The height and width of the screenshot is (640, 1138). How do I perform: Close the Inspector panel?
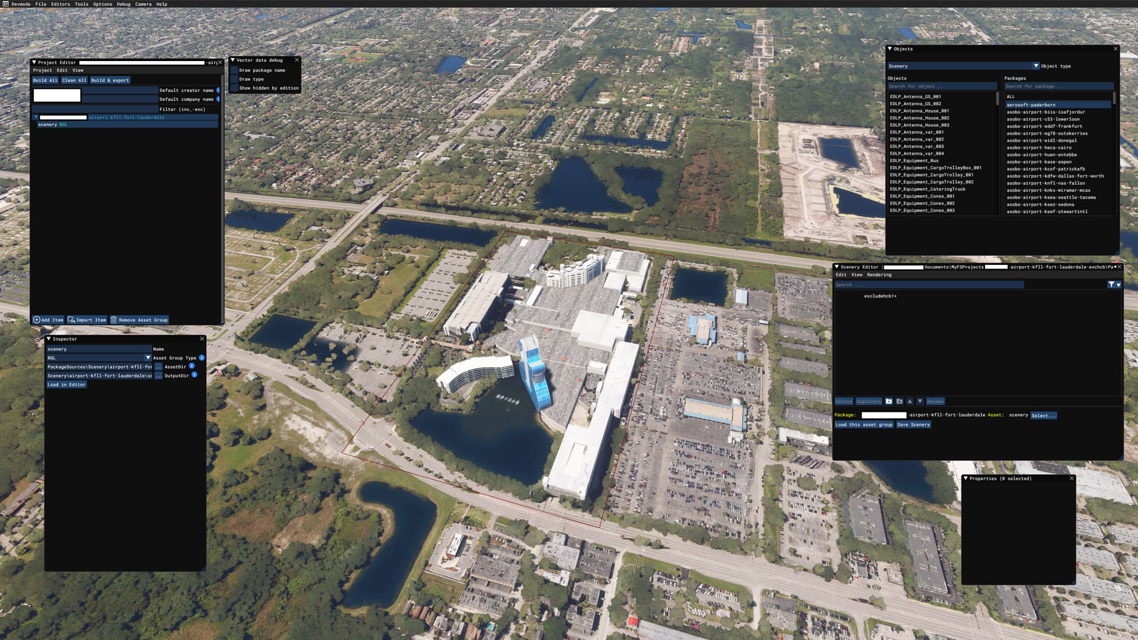click(202, 339)
